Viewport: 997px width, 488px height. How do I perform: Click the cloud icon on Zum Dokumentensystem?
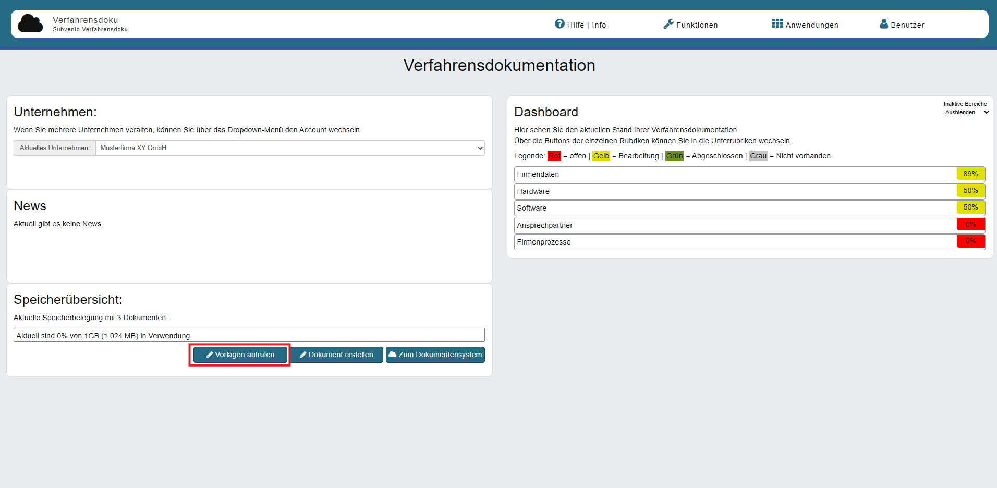coord(393,355)
